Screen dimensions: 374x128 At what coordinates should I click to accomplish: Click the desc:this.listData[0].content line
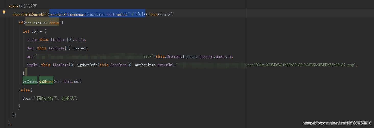tap(58, 48)
